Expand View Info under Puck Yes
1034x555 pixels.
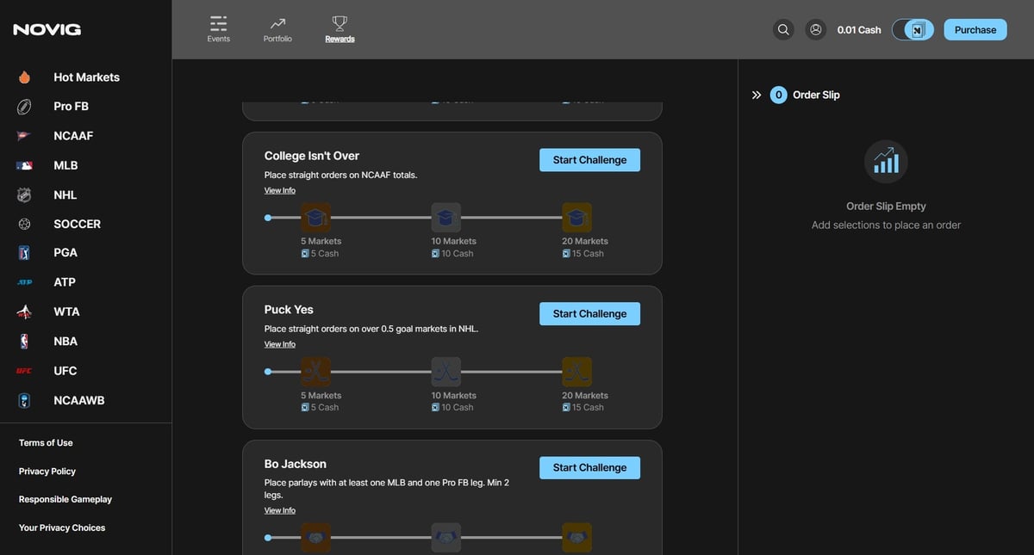pos(279,344)
